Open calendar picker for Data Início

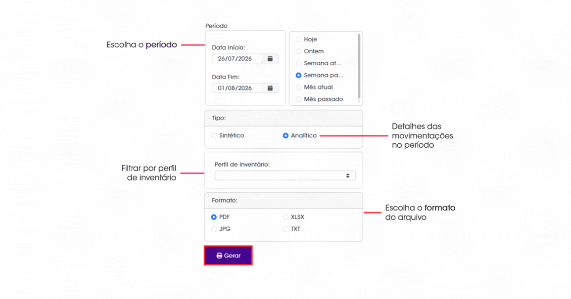[x=270, y=58]
